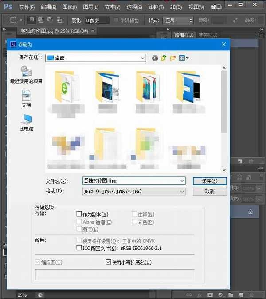The image size is (266, 299).
Task: Open the 样式 正常 dropdown
Action: point(191,20)
